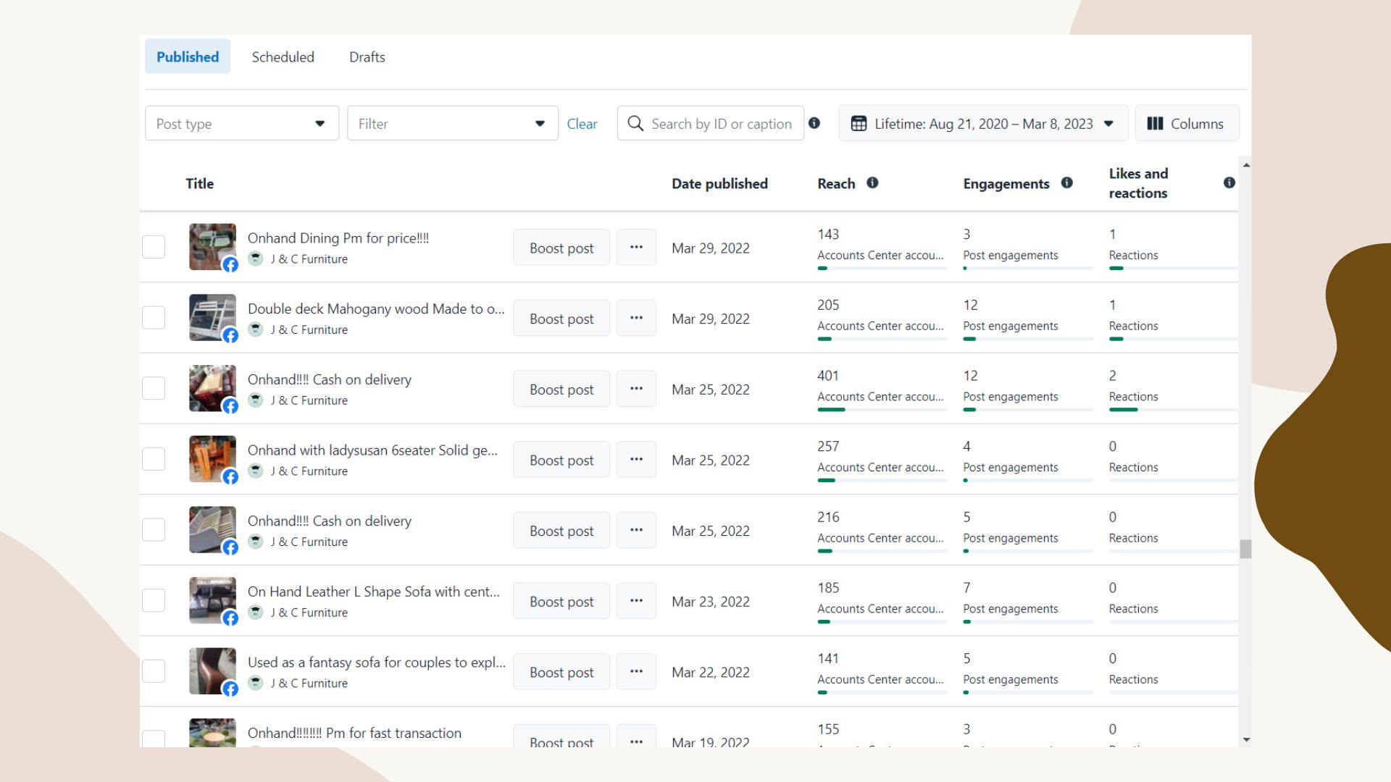Screen dimensions: 1391x782
Task: Open the Lifetime date range dropdown
Action: [983, 124]
